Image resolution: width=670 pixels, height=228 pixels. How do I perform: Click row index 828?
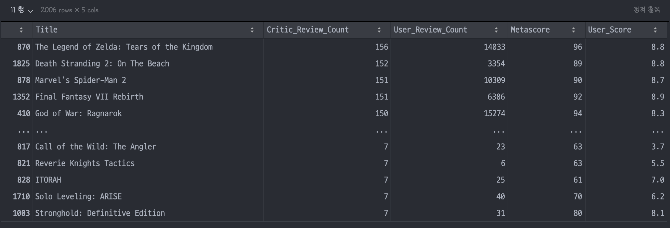pos(24,180)
